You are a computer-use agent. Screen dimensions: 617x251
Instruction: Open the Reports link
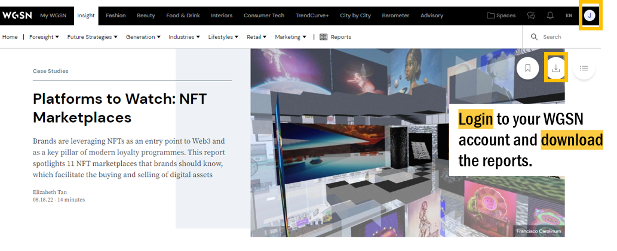pos(341,37)
